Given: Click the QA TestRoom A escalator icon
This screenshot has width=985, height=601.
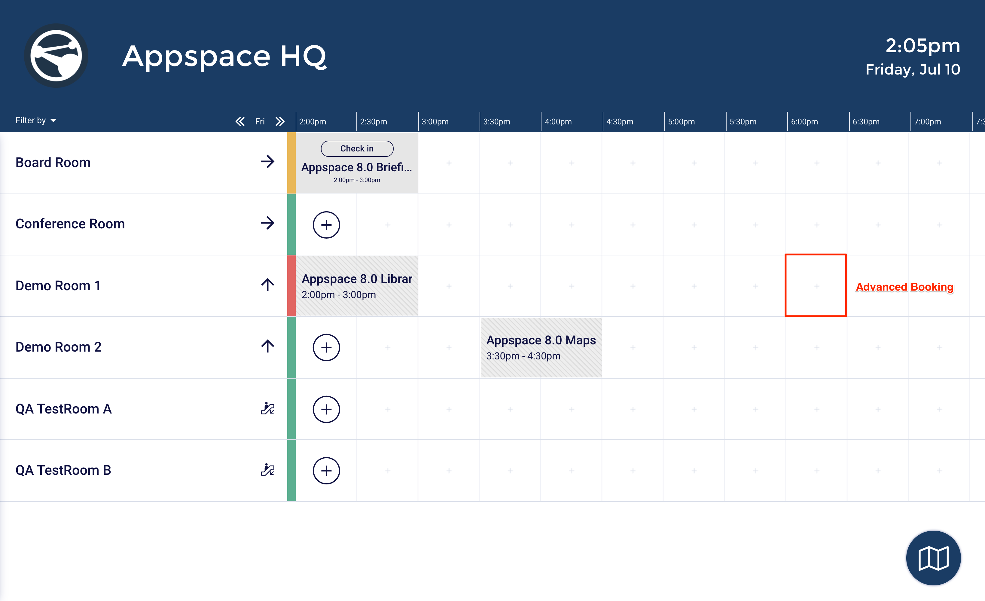Looking at the screenshot, I should click(x=267, y=408).
